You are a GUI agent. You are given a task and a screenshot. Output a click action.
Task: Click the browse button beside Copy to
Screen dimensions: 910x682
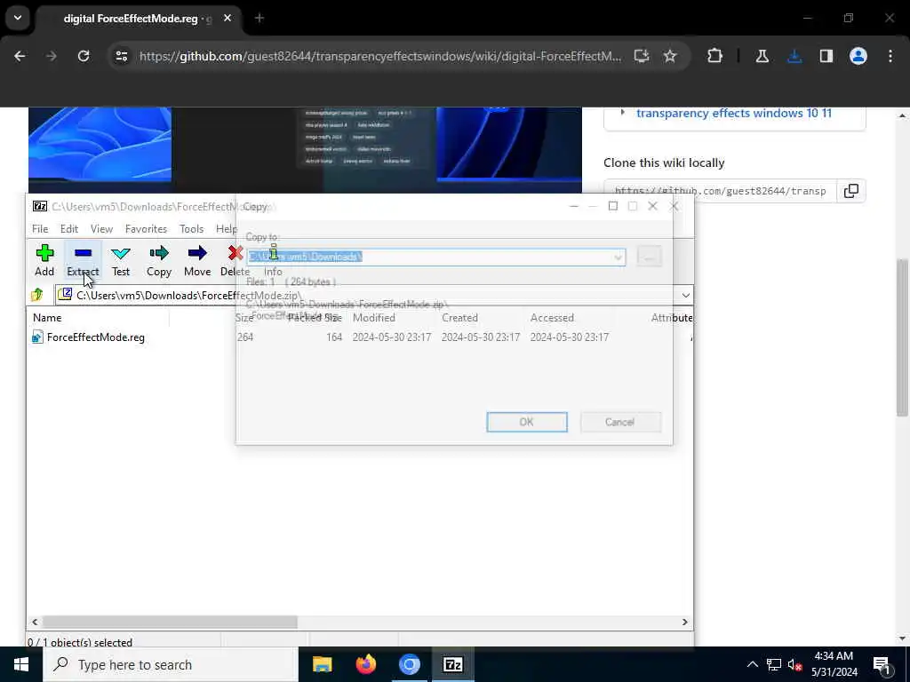click(x=649, y=257)
